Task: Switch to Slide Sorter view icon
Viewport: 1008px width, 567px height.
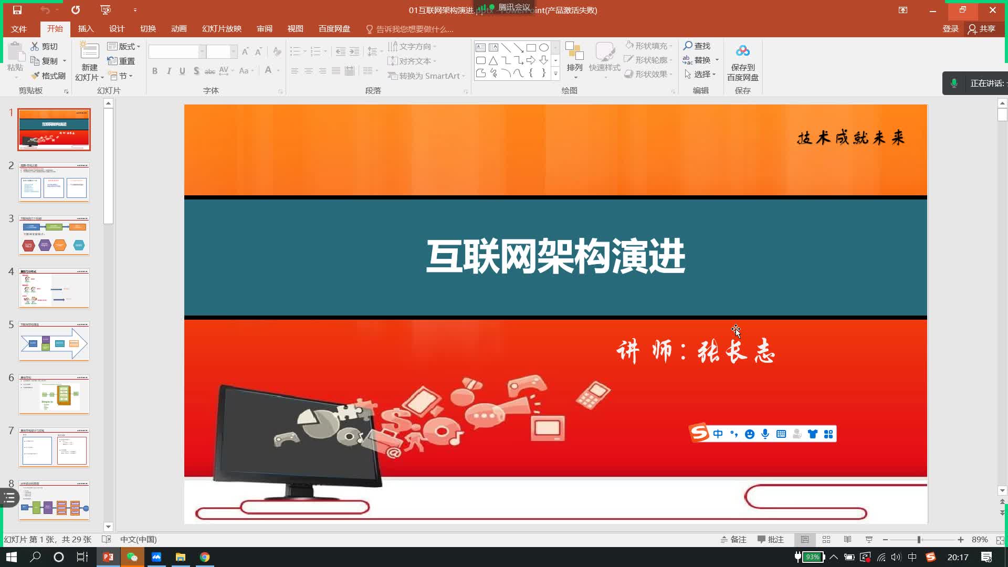Action: pyautogui.click(x=826, y=539)
